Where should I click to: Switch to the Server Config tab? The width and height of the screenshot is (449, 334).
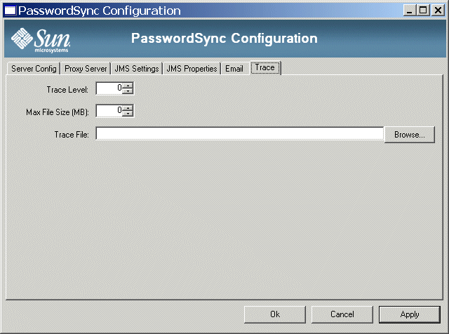pos(34,69)
